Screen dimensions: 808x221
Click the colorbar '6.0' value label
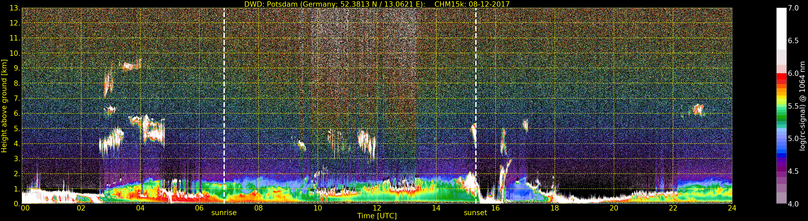[x=793, y=73]
